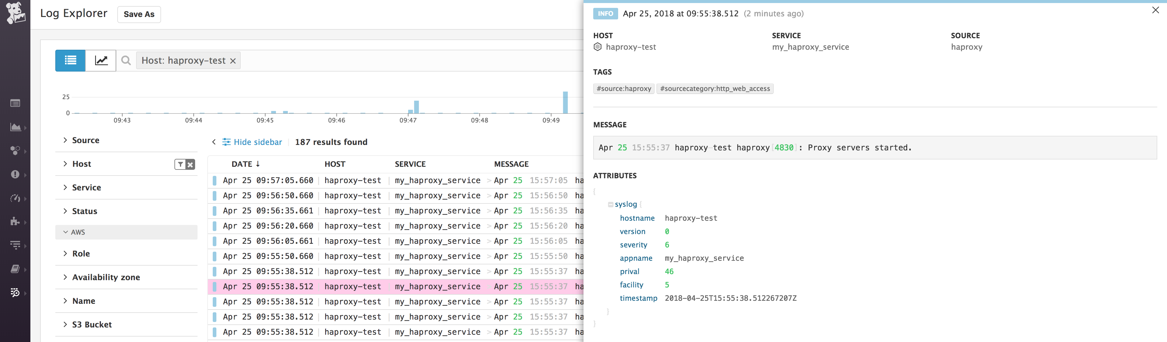This screenshot has height=342, width=1167.
Task: Open the Logs search sidebar icon
Action: click(15, 292)
